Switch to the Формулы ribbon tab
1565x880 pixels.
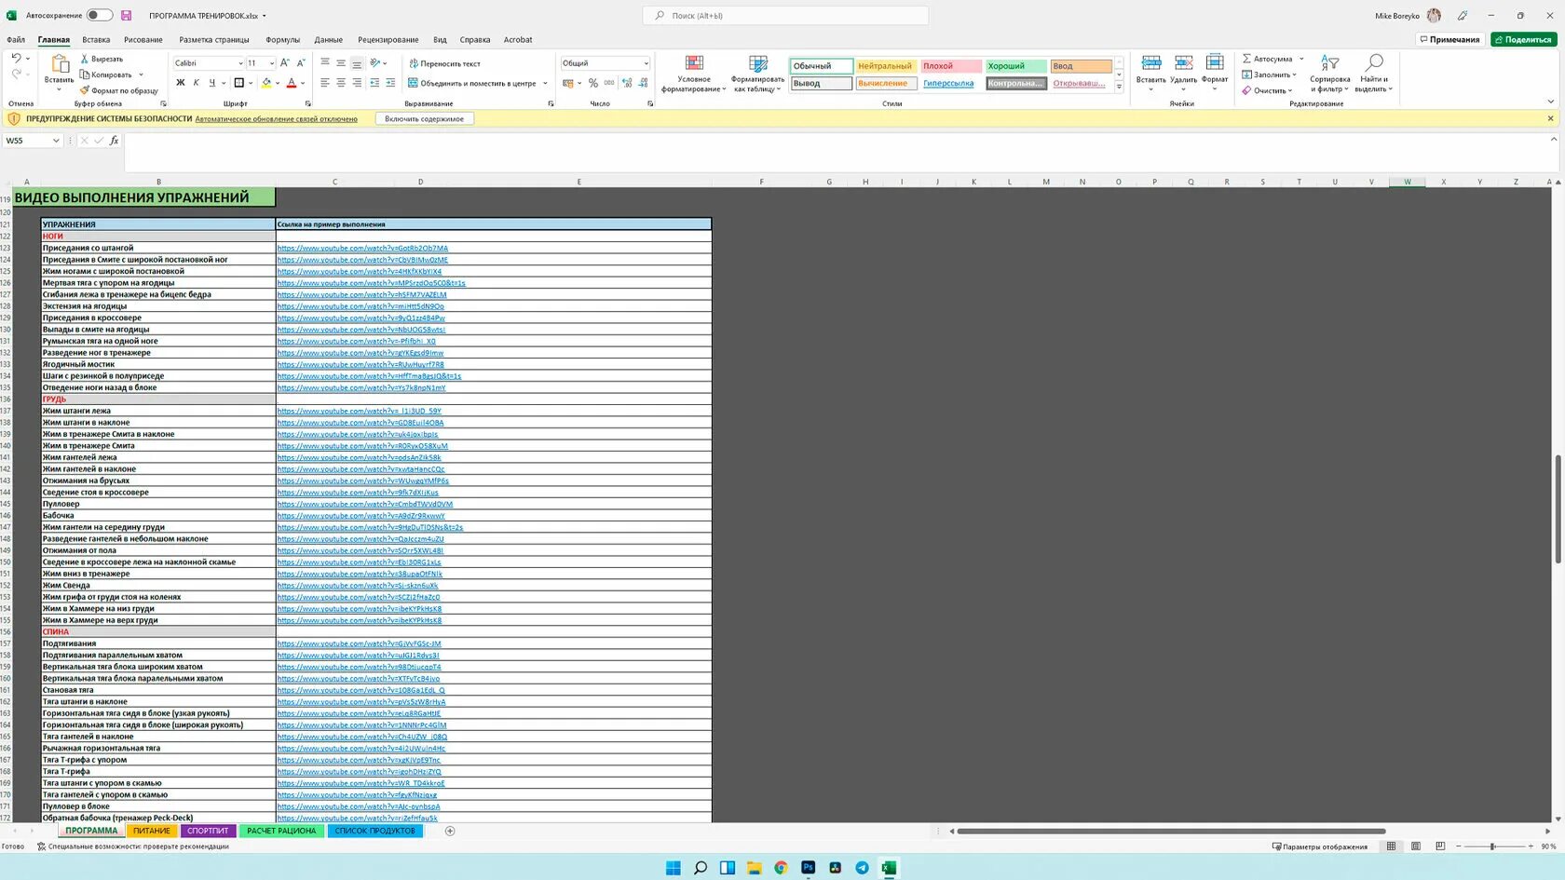282,40
